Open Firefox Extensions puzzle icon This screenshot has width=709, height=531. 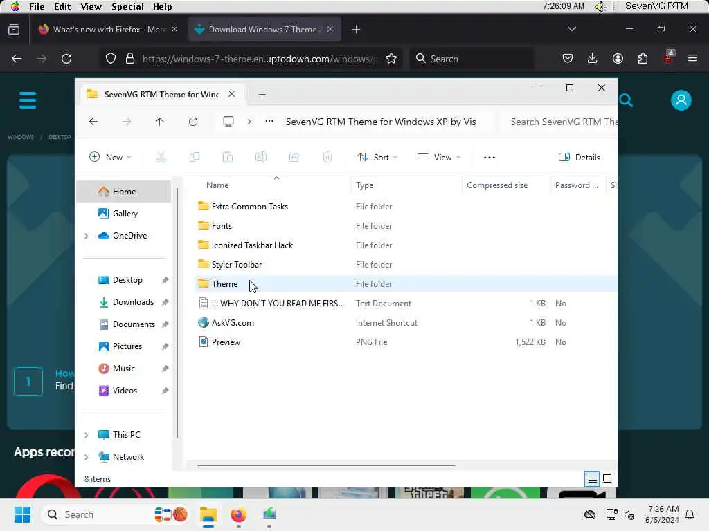point(643,58)
